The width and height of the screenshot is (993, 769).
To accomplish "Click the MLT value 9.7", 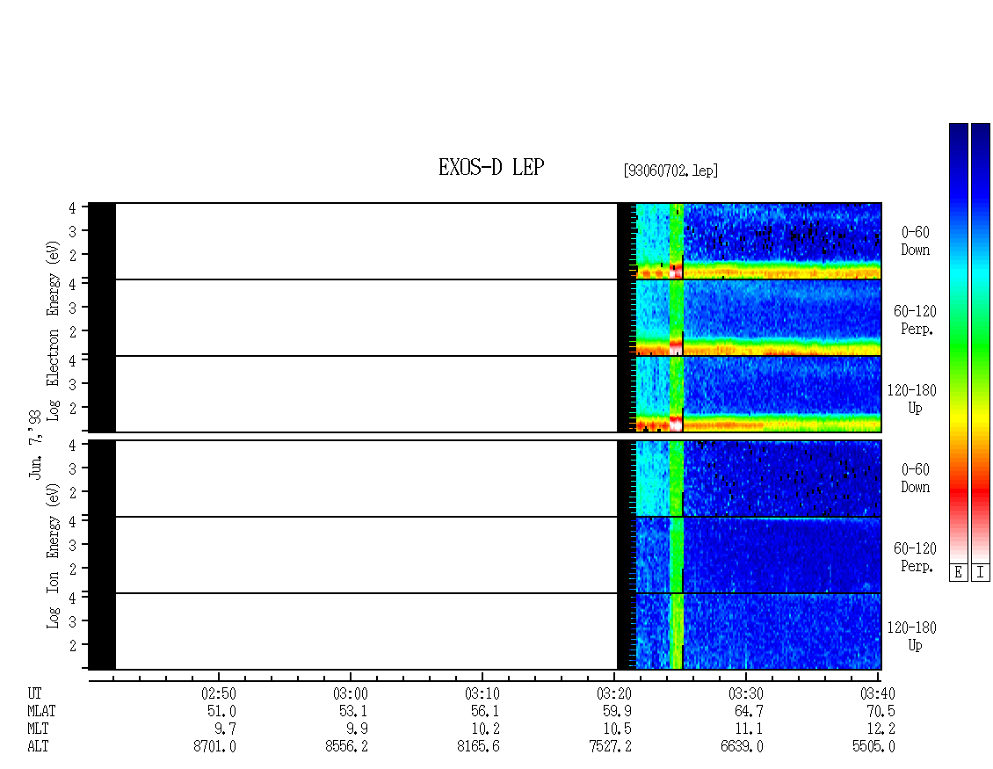I will tap(225, 729).
